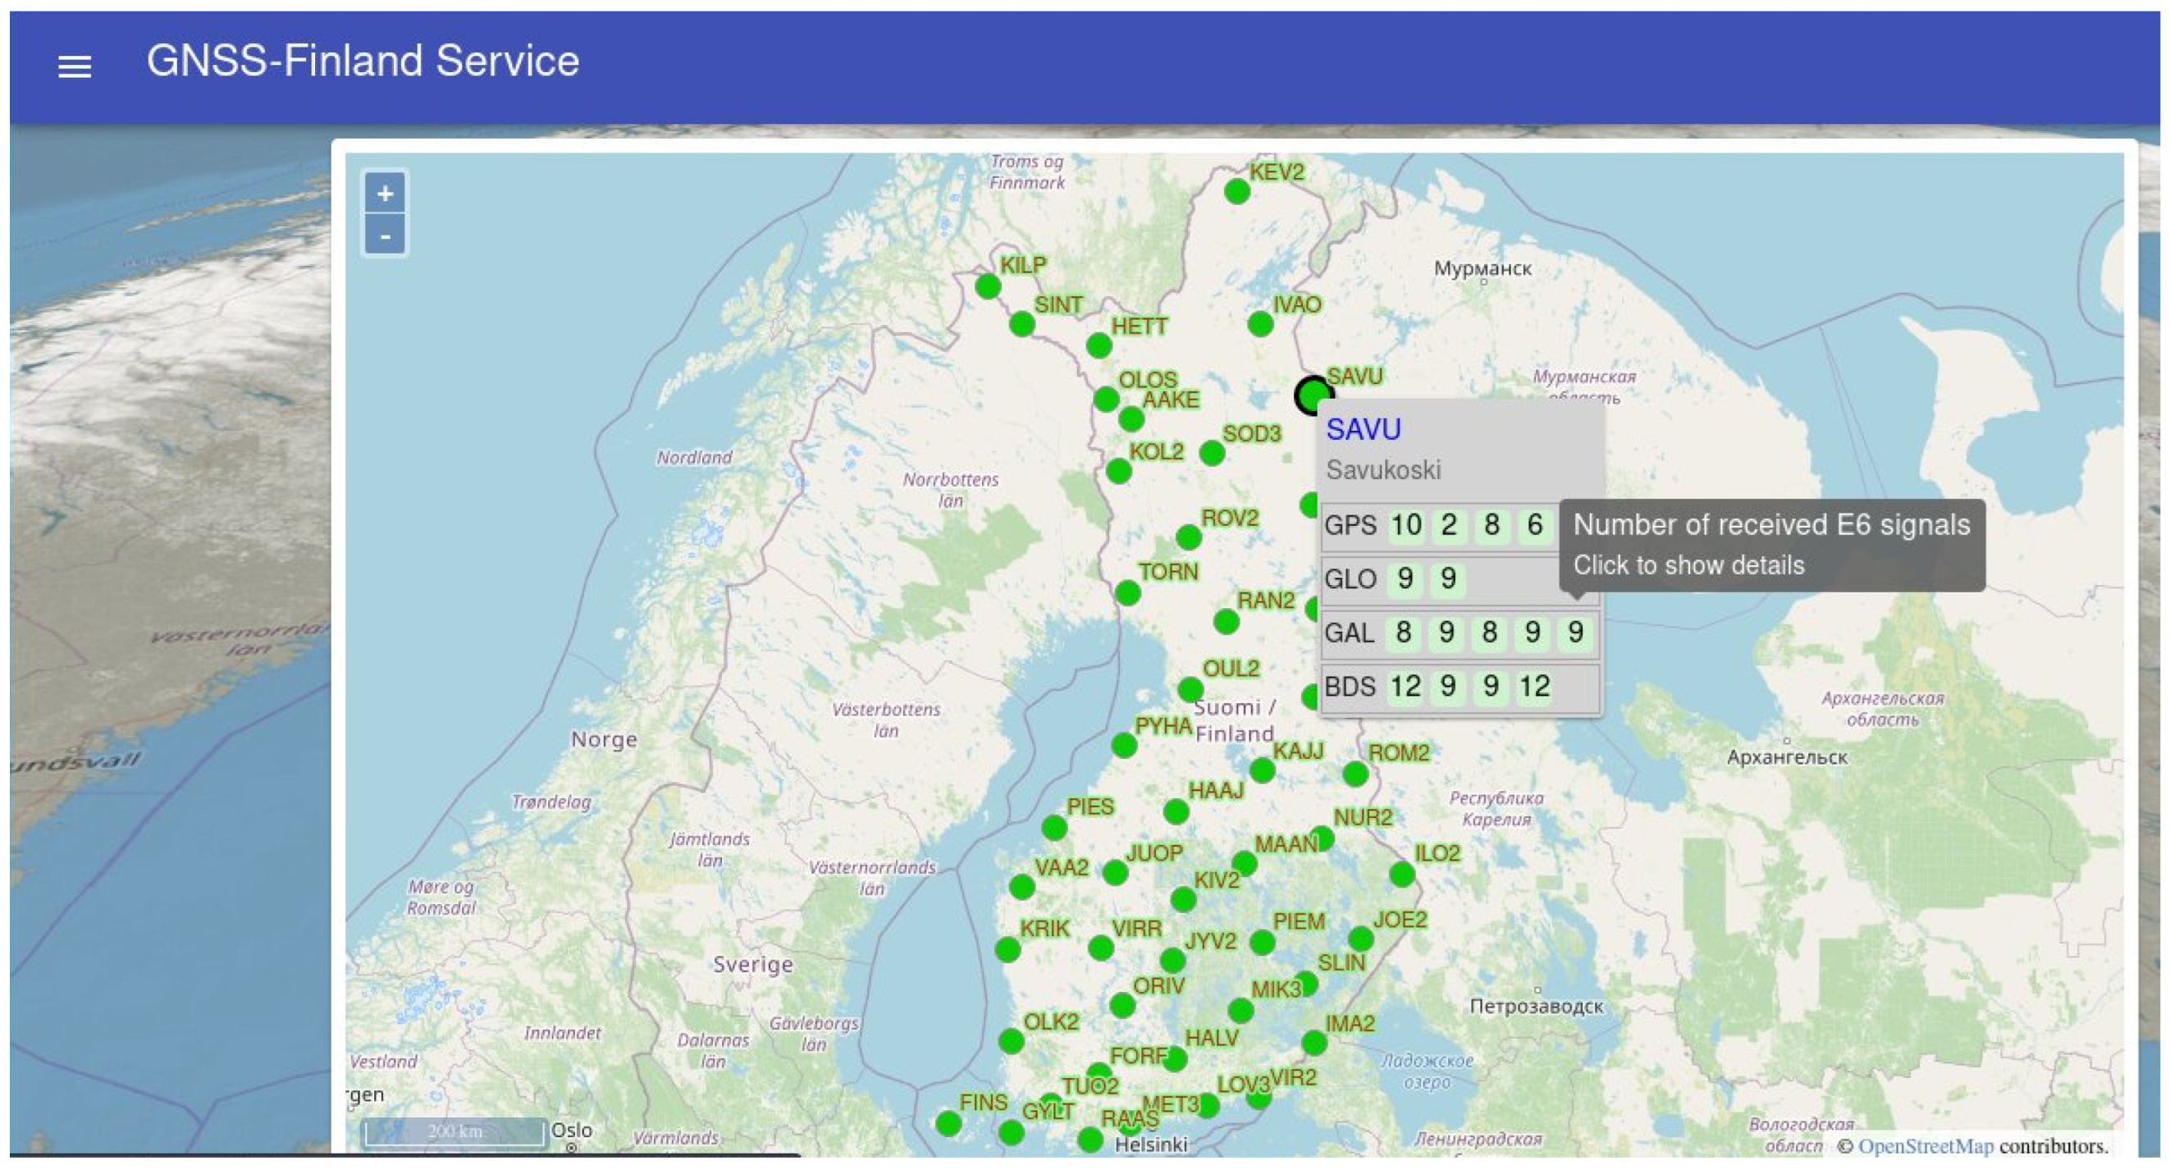
Task: Click GAL last signal count cell
Action: pyautogui.click(x=1575, y=633)
